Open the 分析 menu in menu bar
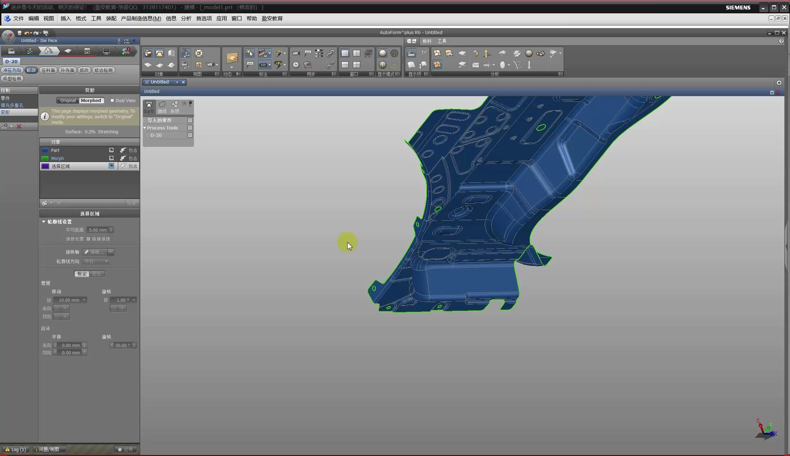This screenshot has width=790, height=456. [x=186, y=18]
